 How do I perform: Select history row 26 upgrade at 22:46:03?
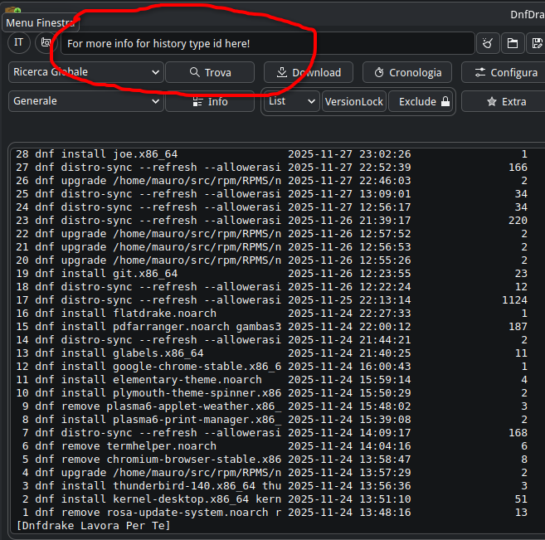coord(271,181)
